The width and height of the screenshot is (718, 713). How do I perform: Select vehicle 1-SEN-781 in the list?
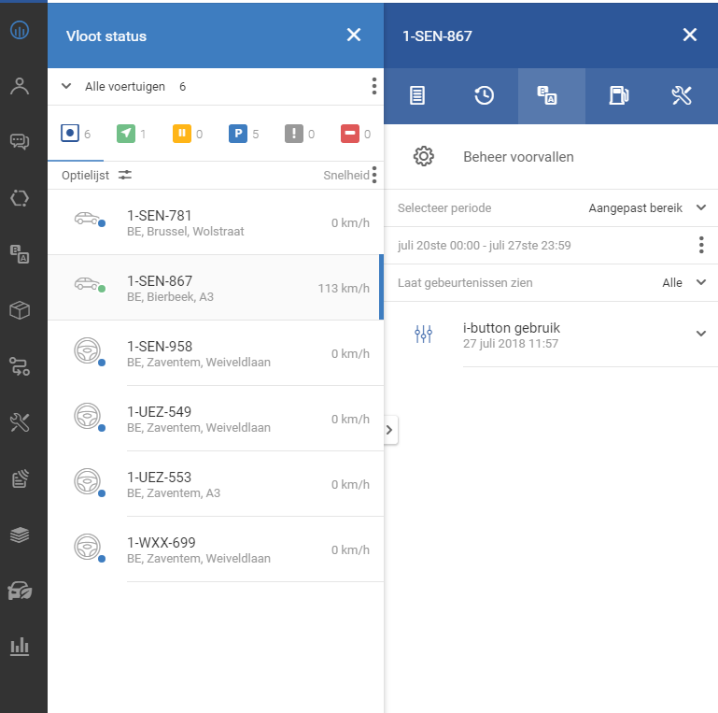pyautogui.click(x=216, y=222)
